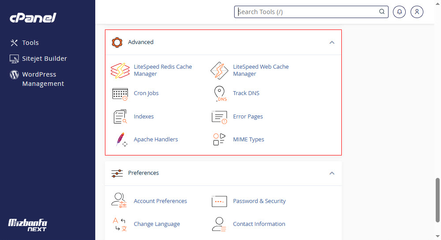Click the Change Language translate icon
Viewport: 441px width, 240px height.
point(120,224)
